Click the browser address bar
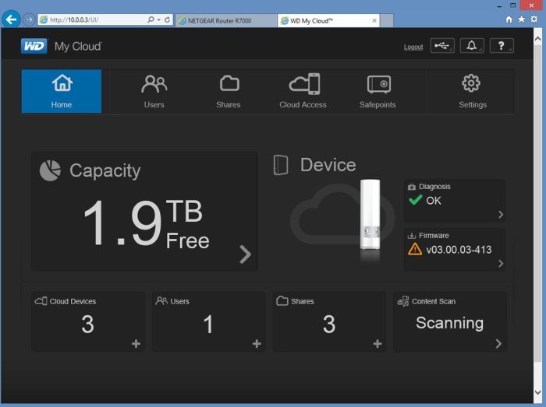Viewport: 546px width, 407px height. click(94, 19)
